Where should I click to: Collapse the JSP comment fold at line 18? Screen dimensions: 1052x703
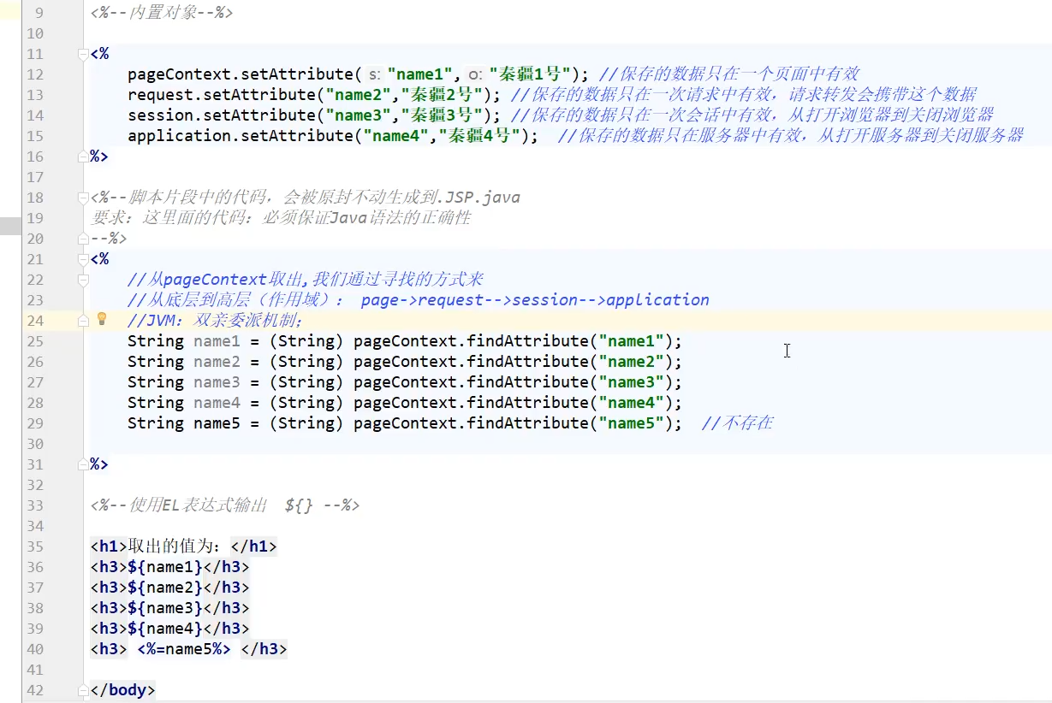(x=83, y=198)
